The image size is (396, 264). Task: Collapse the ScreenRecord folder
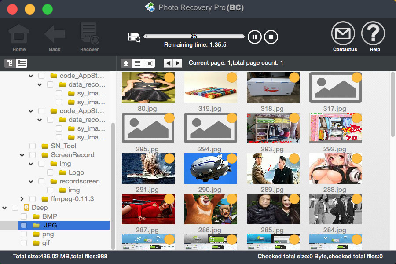coord(22,155)
